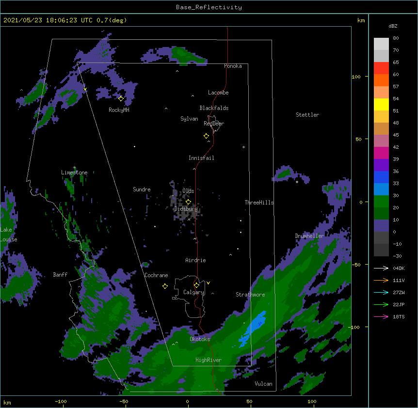Click the Sundre label
The image size is (418, 408).
tap(142, 189)
